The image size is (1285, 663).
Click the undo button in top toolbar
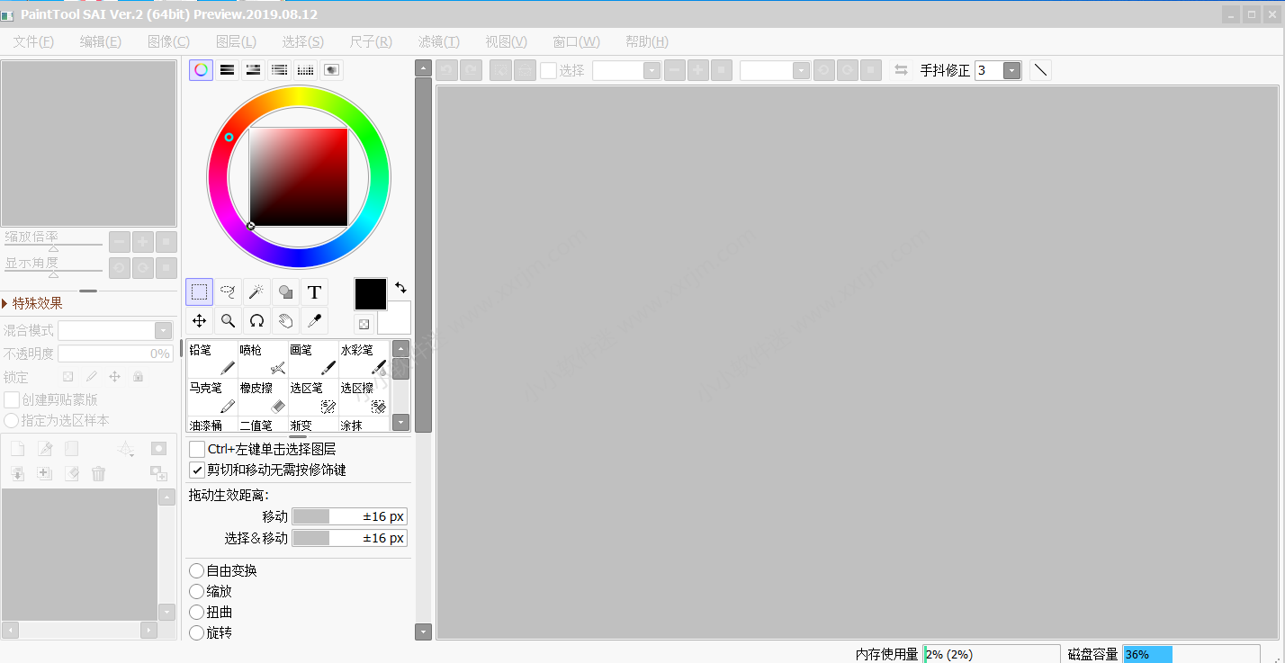click(x=447, y=70)
